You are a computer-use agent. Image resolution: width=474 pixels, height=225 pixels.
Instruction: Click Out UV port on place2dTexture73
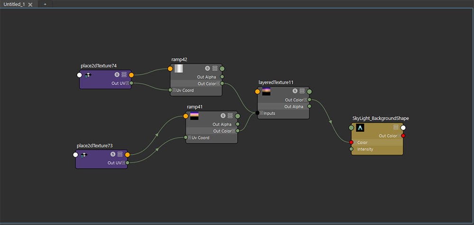[x=127, y=163]
